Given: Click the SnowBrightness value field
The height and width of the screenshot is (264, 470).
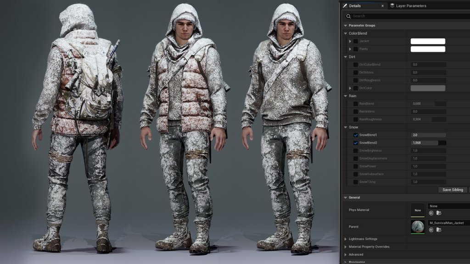Looking at the screenshot, I should point(428,150).
